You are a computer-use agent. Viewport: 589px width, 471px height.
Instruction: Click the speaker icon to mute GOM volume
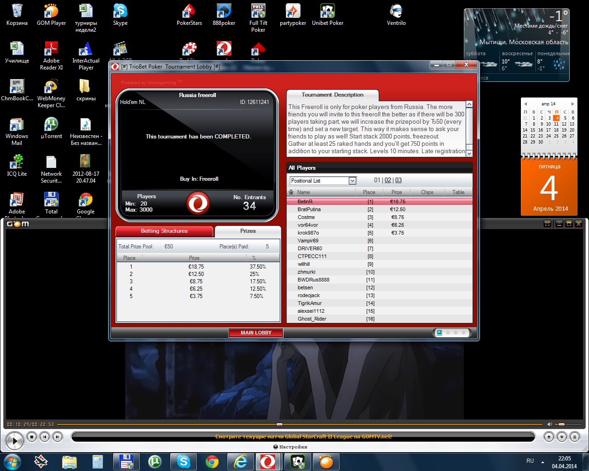pos(549,424)
